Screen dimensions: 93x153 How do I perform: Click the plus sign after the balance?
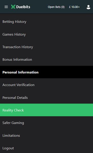[79, 7]
